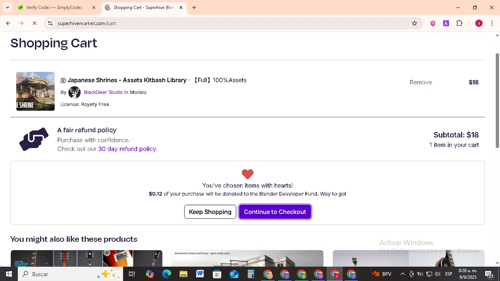Open Windows Task View
The image size is (500, 281).
pyautogui.click(x=132, y=274)
